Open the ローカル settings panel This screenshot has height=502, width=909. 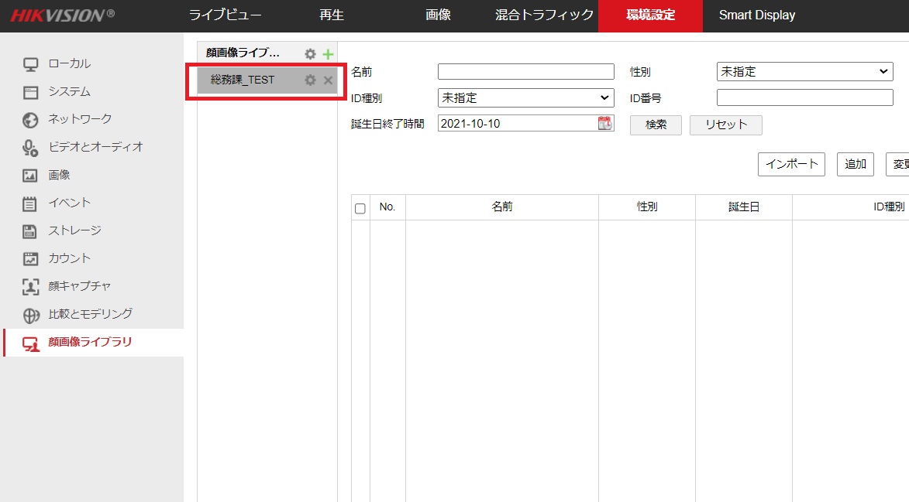tap(58, 63)
